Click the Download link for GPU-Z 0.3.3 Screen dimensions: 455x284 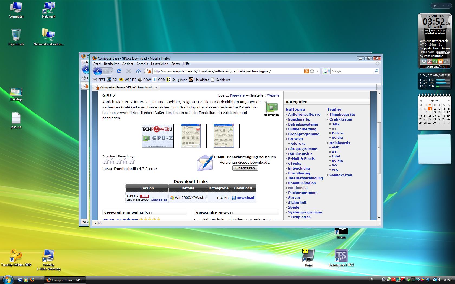243,198
